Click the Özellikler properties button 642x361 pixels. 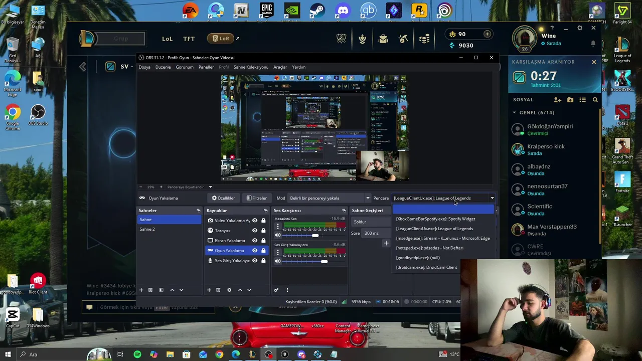click(223, 198)
